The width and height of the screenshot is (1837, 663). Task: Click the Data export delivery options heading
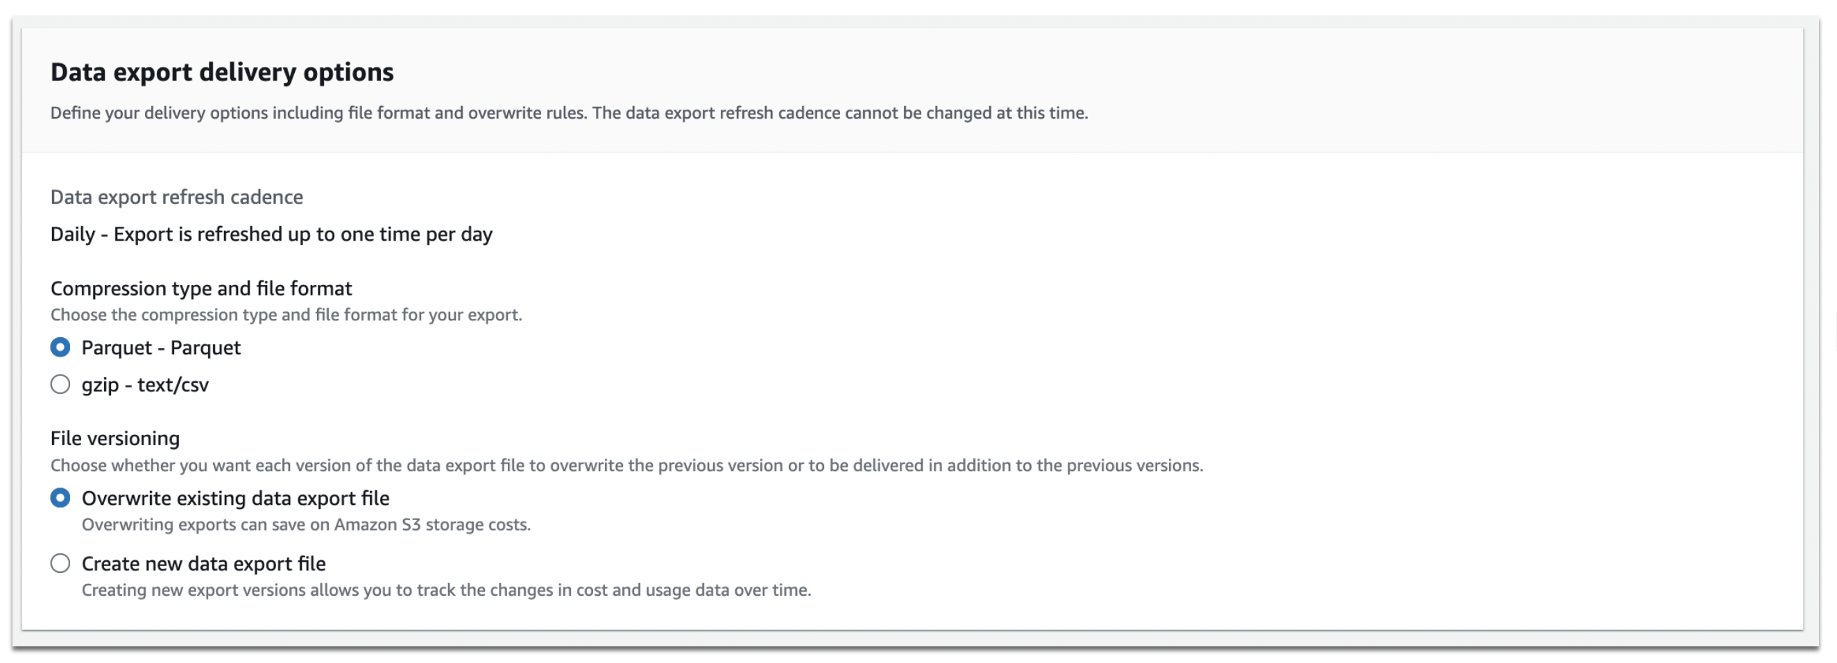coord(222,71)
